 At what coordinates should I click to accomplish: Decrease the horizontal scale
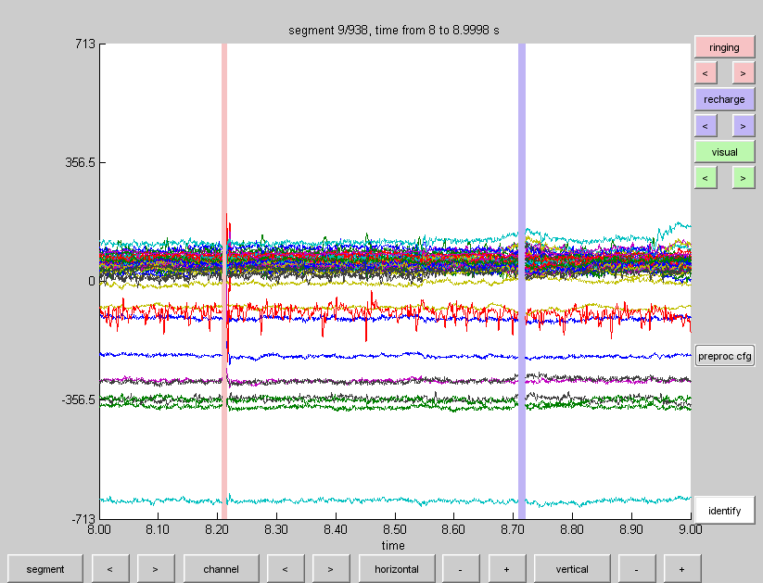pos(461,569)
